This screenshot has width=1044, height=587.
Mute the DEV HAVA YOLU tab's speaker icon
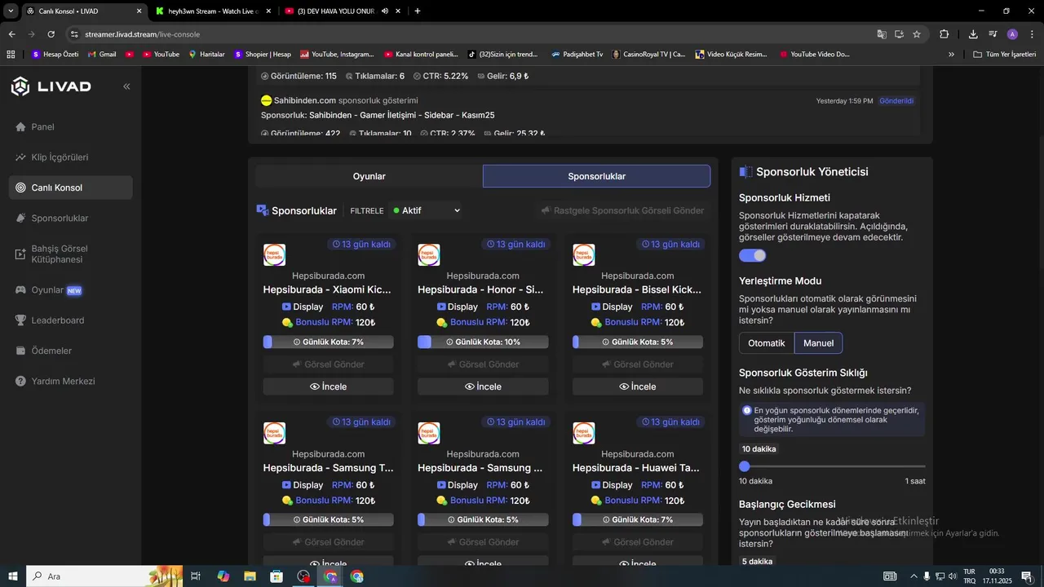click(384, 11)
